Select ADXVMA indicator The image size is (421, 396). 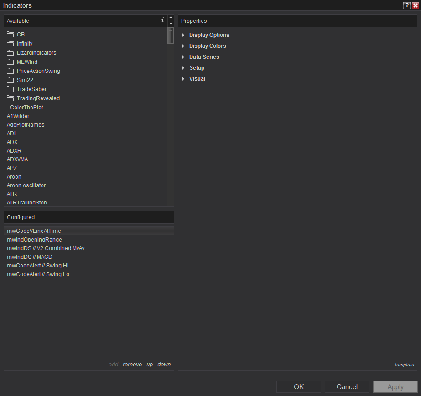pos(17,159)
